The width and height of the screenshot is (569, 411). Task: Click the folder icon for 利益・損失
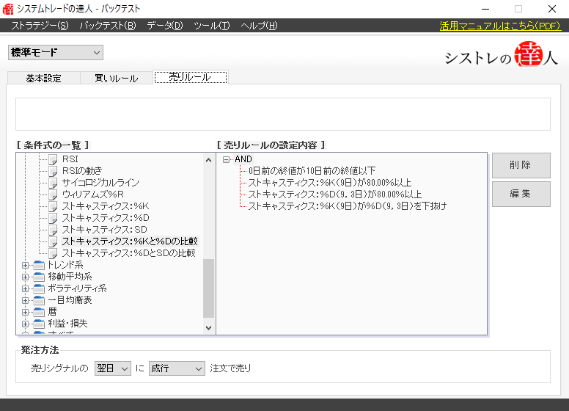point(39,324)
